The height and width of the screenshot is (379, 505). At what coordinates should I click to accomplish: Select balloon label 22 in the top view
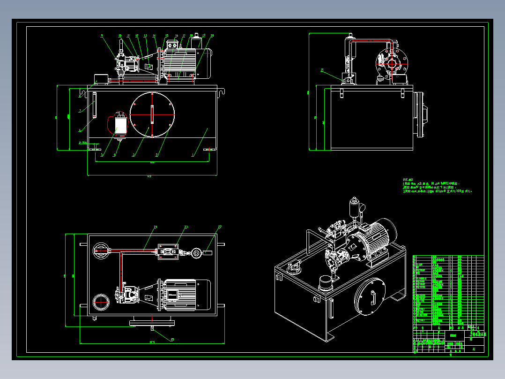(x=220, y=227)
